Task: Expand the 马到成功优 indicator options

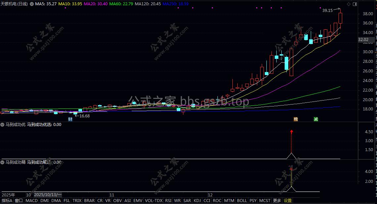Action: pyautogui.click(x=2, y=125)
